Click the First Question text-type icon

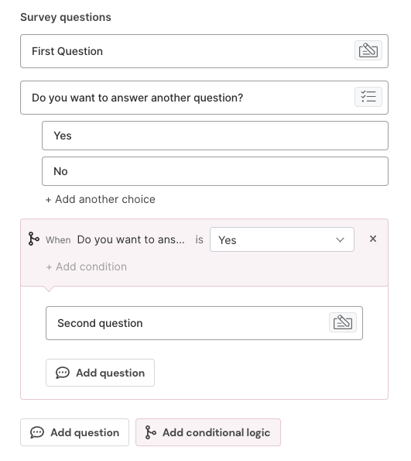[368, 50]
